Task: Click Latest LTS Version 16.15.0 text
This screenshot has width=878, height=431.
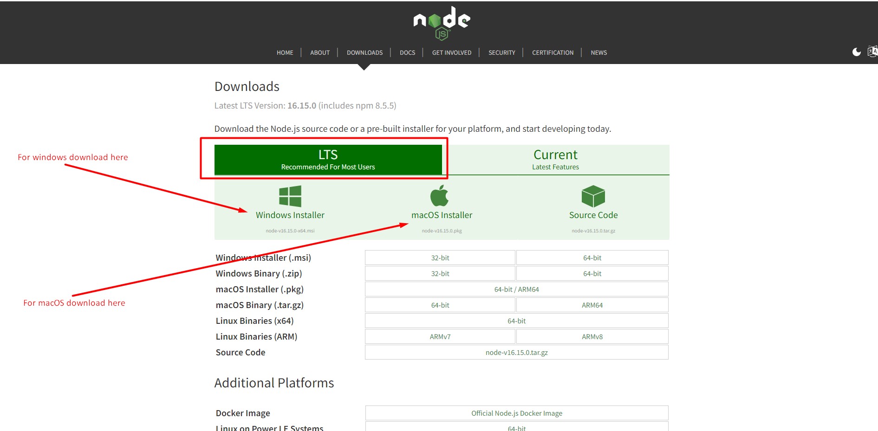Action: [x=305, y=106]
